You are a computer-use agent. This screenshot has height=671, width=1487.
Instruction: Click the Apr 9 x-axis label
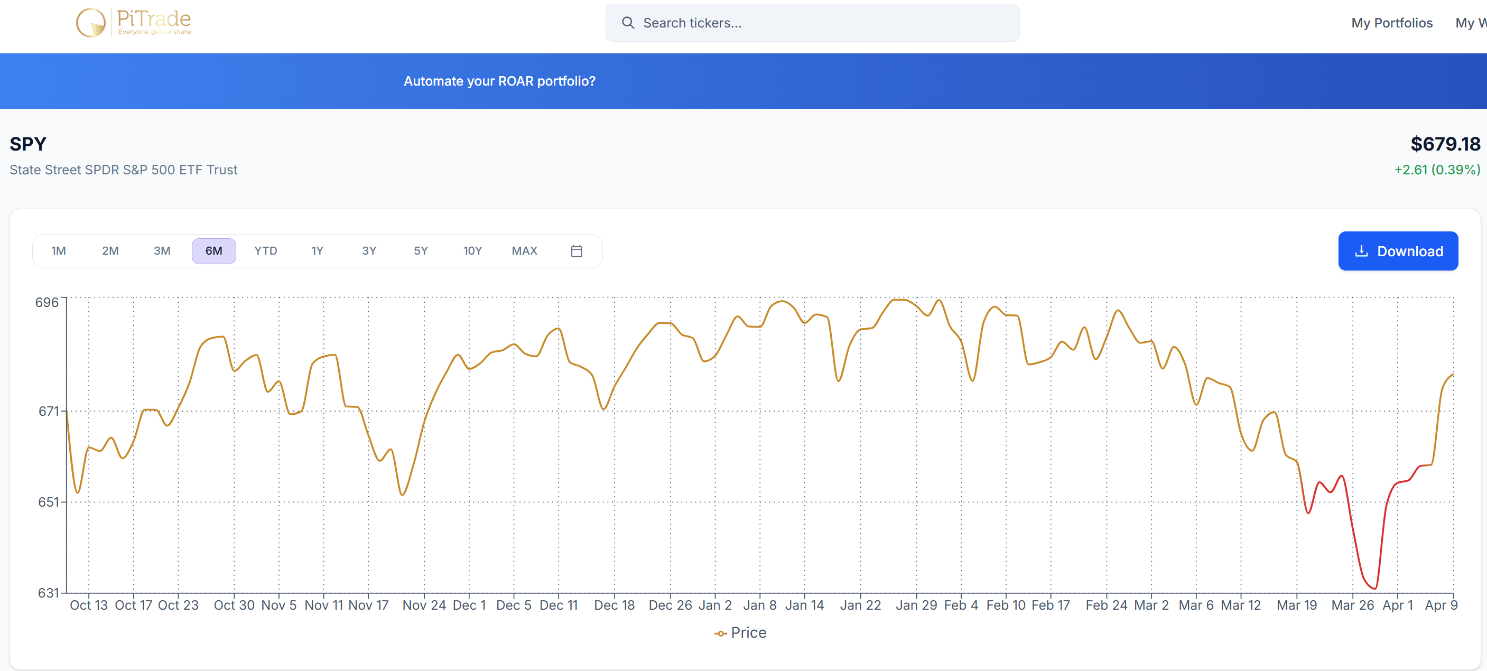(1441, 605)
